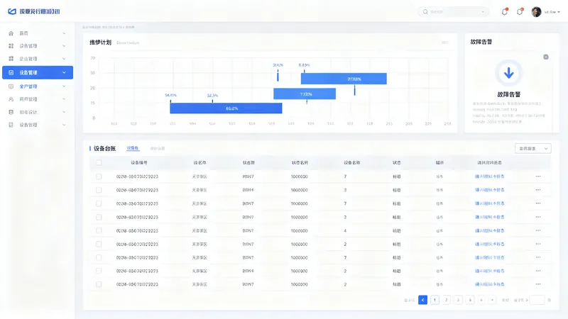Check the checkbox of the second table row

click(x=99, y=190)
